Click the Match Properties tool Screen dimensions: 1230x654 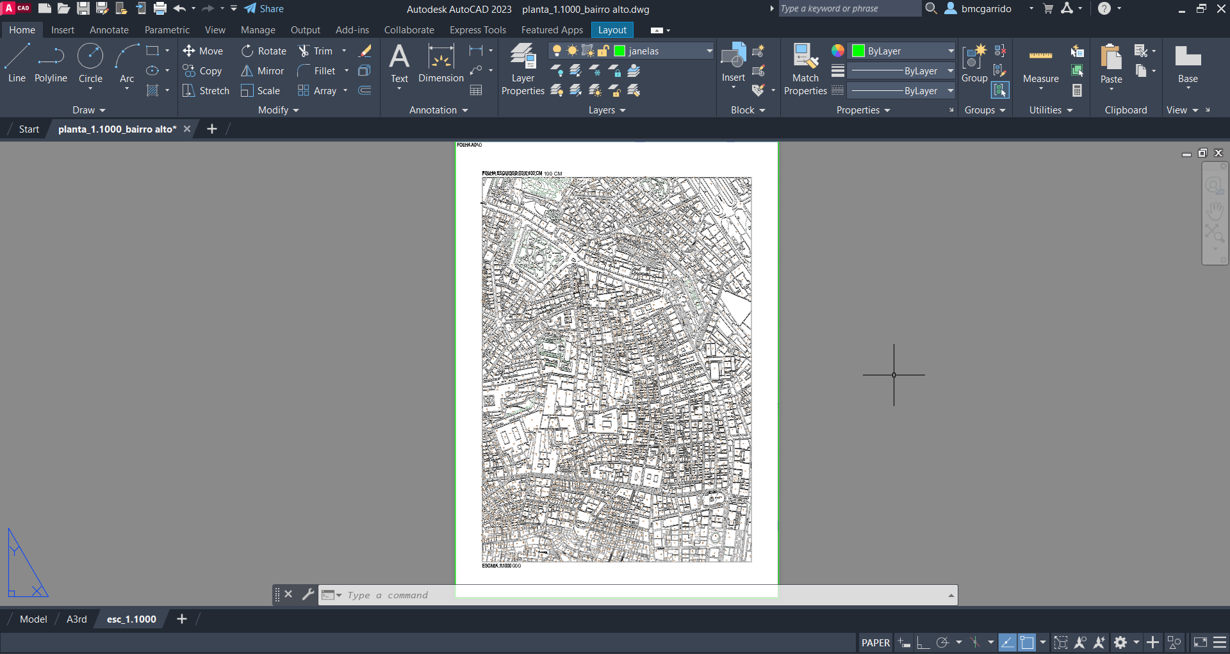(805, 69)
